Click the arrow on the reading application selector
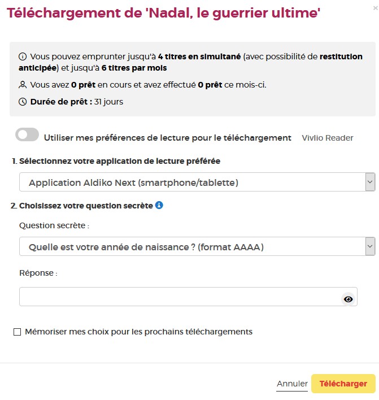The image size is (379, 400). pos(370,182)
